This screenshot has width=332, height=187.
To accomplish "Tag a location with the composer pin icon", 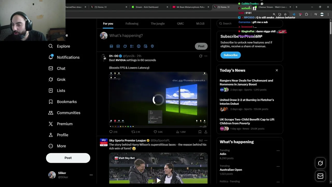I will point(152,46).
